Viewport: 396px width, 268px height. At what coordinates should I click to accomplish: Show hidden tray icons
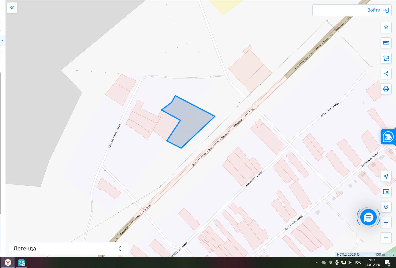pyautogui.click(x=317, y=263)
